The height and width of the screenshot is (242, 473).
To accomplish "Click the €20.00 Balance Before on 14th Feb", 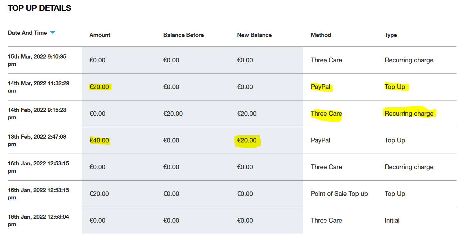I will pos(173,114).
